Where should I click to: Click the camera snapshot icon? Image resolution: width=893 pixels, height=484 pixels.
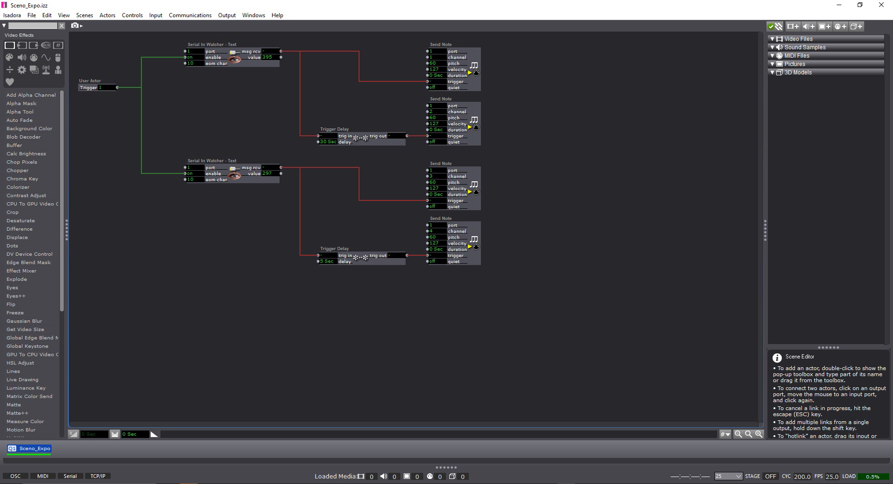pos(75,26)
